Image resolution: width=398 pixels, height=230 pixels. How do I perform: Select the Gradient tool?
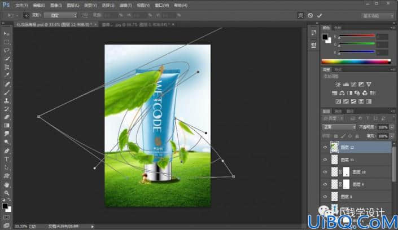click(x=7, y=126)
